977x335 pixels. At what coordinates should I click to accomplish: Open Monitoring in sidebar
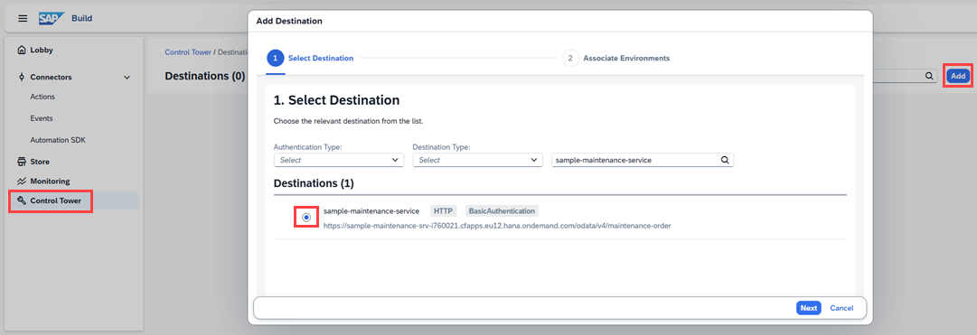tap(50, 181)
